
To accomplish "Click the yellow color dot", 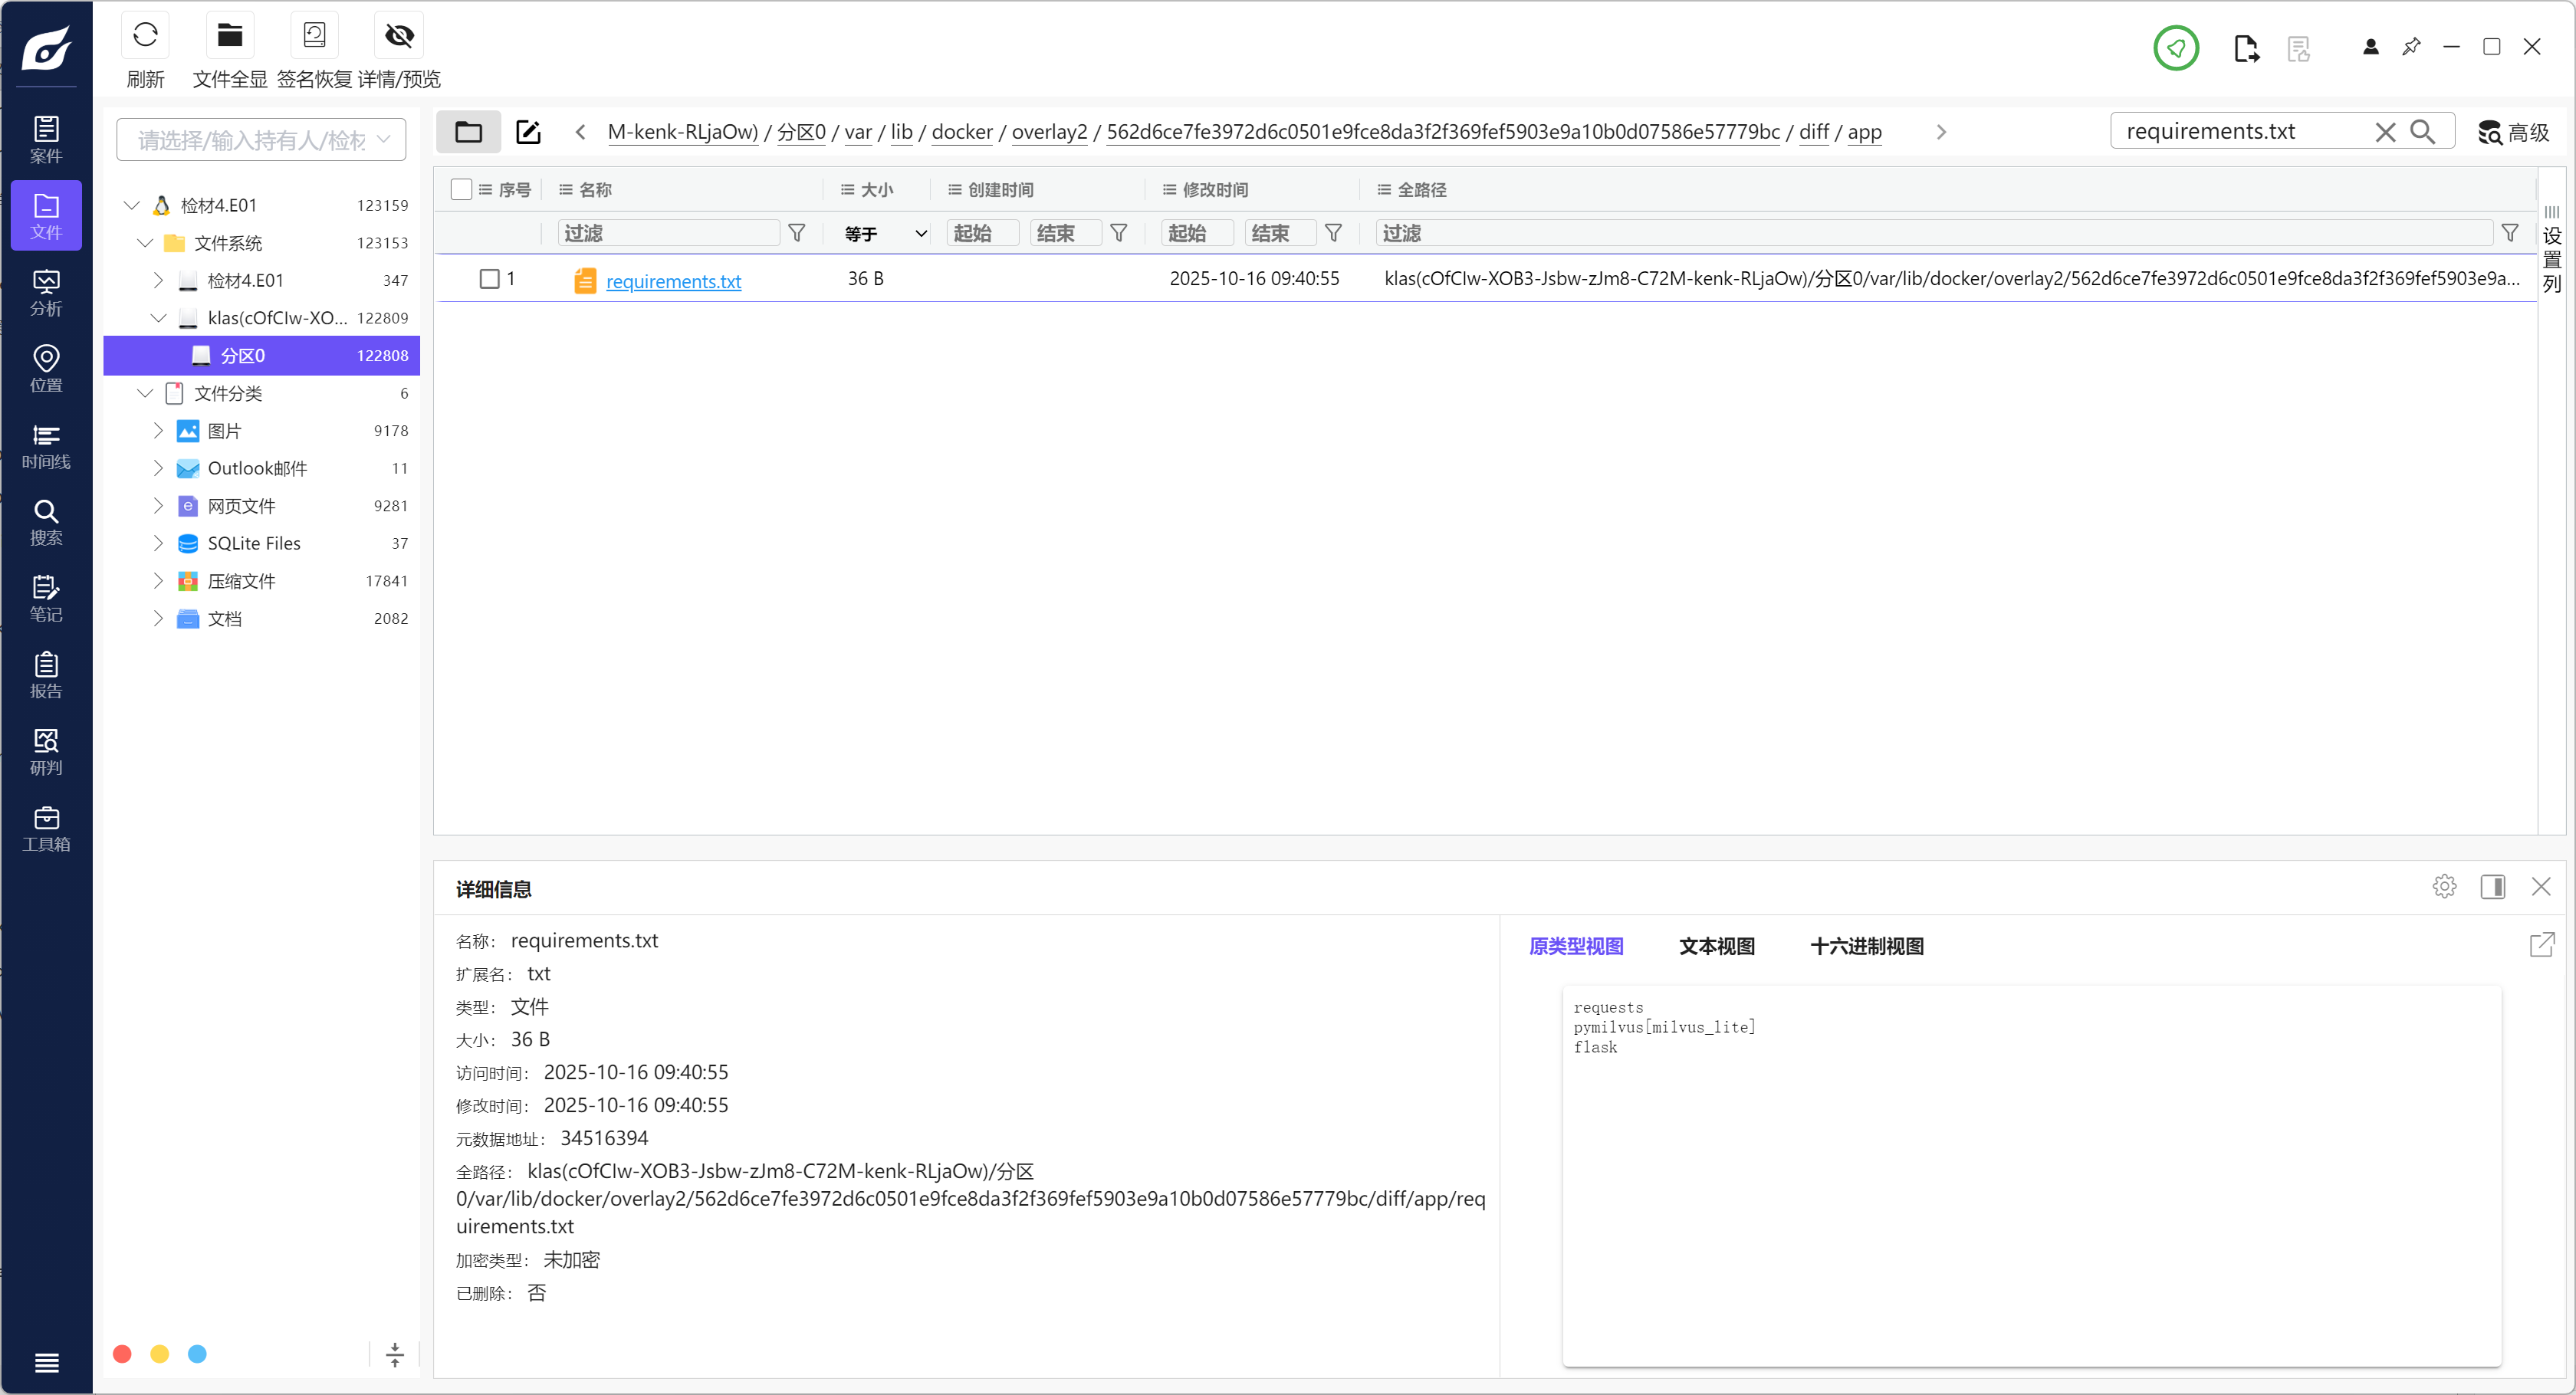I will pos(159,1354).
